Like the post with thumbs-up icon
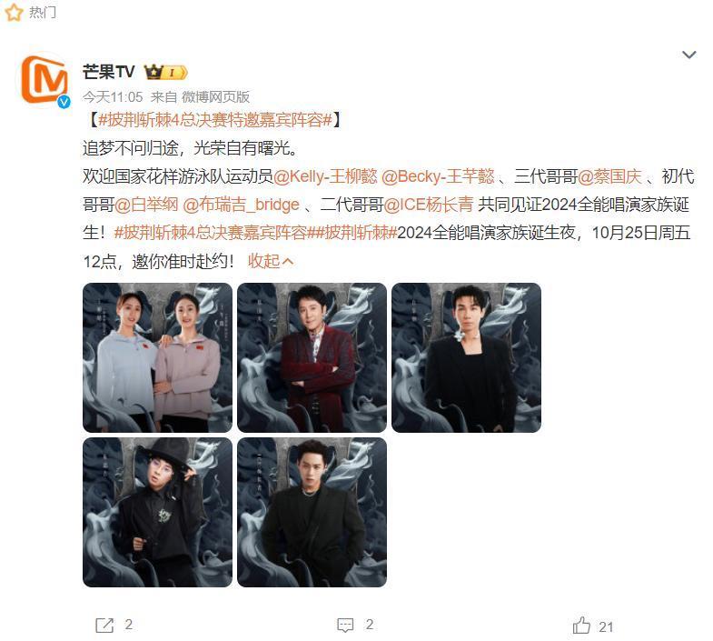The height and width of the screenshot is (641, 713). pos(581,625)
